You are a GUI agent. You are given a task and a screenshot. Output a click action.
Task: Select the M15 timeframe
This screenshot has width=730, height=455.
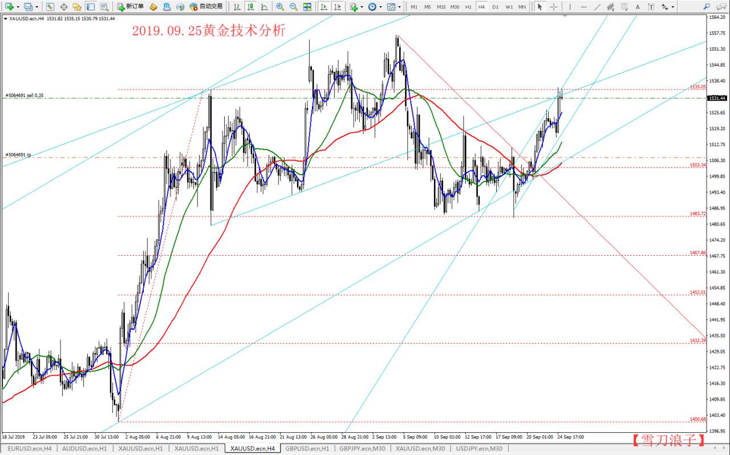click(441, 7)
